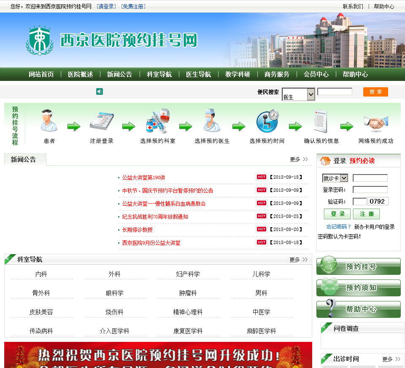Focus the 便民搜索 text input field
405x368 pixels.
335,91
